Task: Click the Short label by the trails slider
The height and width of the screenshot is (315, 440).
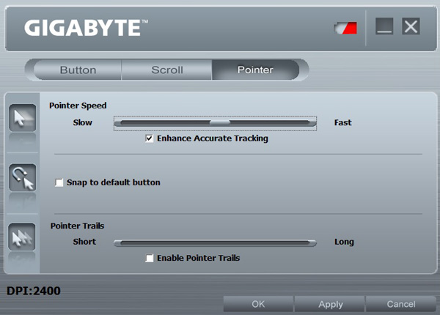Action: (x=84, y=242)
